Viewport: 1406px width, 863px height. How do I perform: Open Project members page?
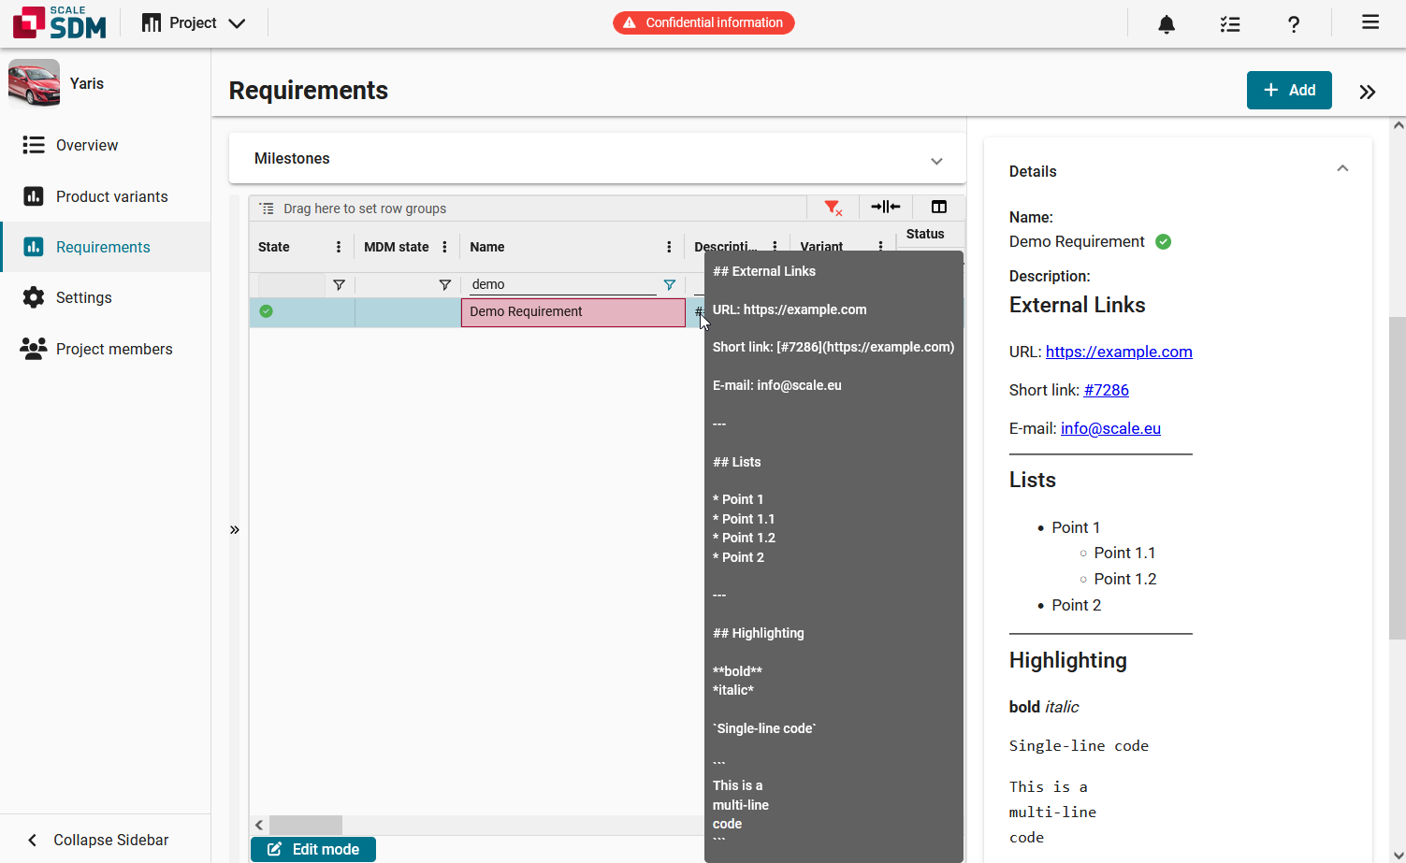pos(105,349)
